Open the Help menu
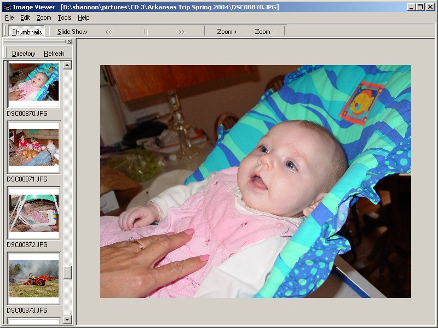Image resolution: width=438 pixels, height=328 pixels. 84,17
